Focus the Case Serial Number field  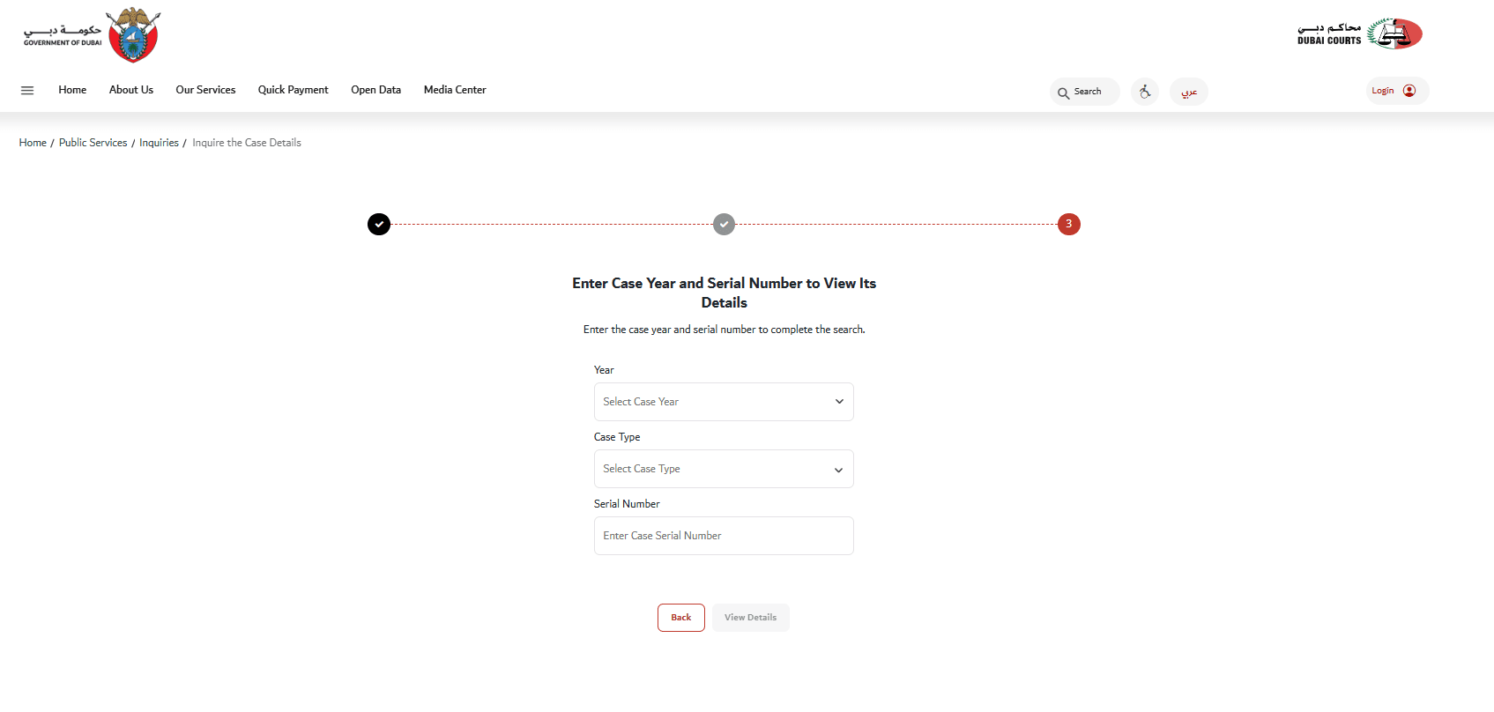[x=724, y=536]
